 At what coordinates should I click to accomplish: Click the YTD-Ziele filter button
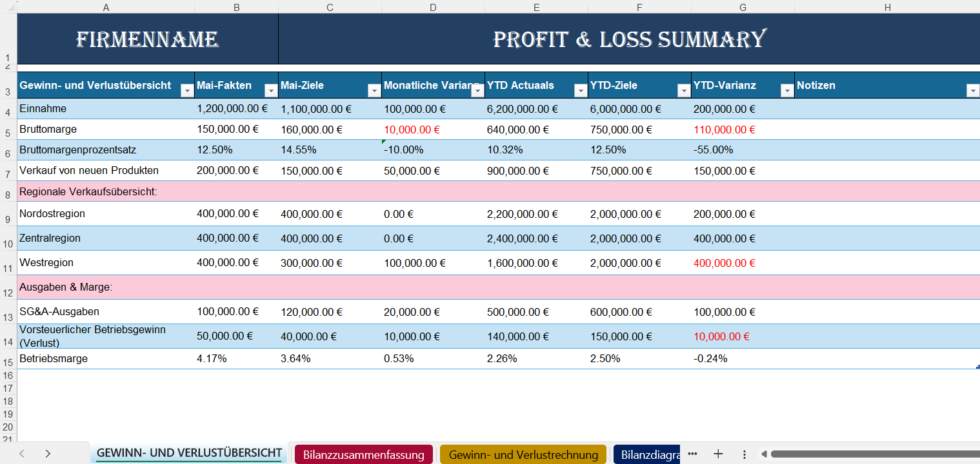click(683, 91)
